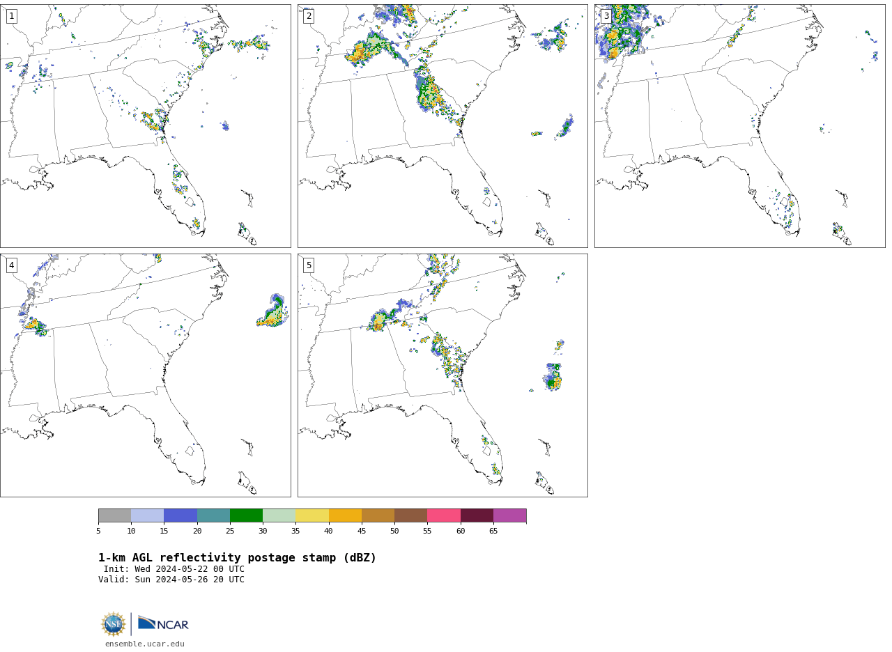Click the Init: Wed 2024-05-22 00 UTC text
Screen dimensions: 892x652
[x=174, y=569]
